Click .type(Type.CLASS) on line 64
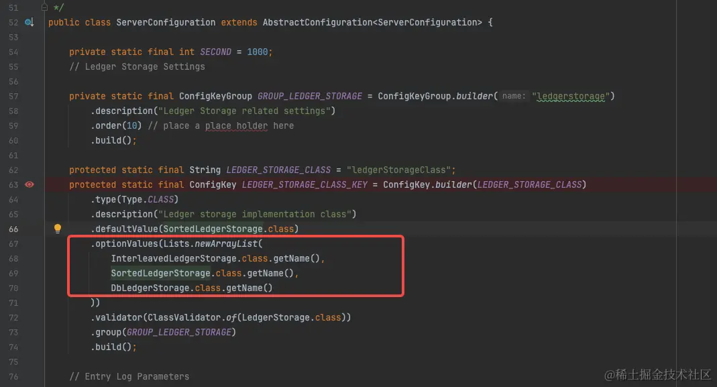This screenshot has width=717, height=387. pos(134,199)
